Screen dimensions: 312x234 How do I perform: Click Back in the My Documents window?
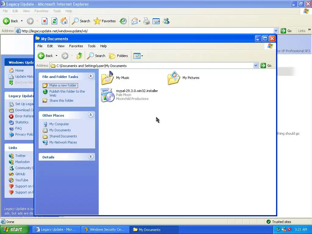[x=45, y=56]
